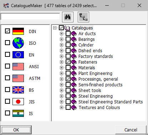Click the Japanese flag icon for JIS

[x=18, y=102]
